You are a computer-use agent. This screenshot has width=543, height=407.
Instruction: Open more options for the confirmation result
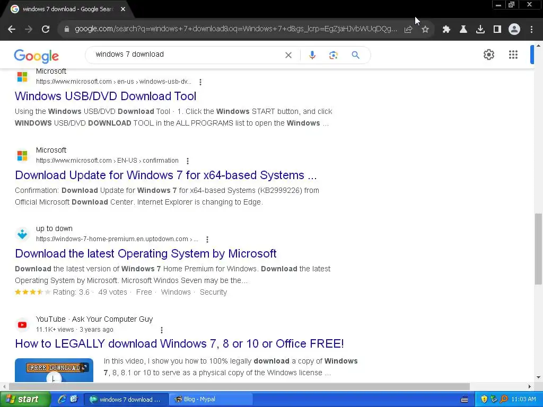[x=187, y=161]
